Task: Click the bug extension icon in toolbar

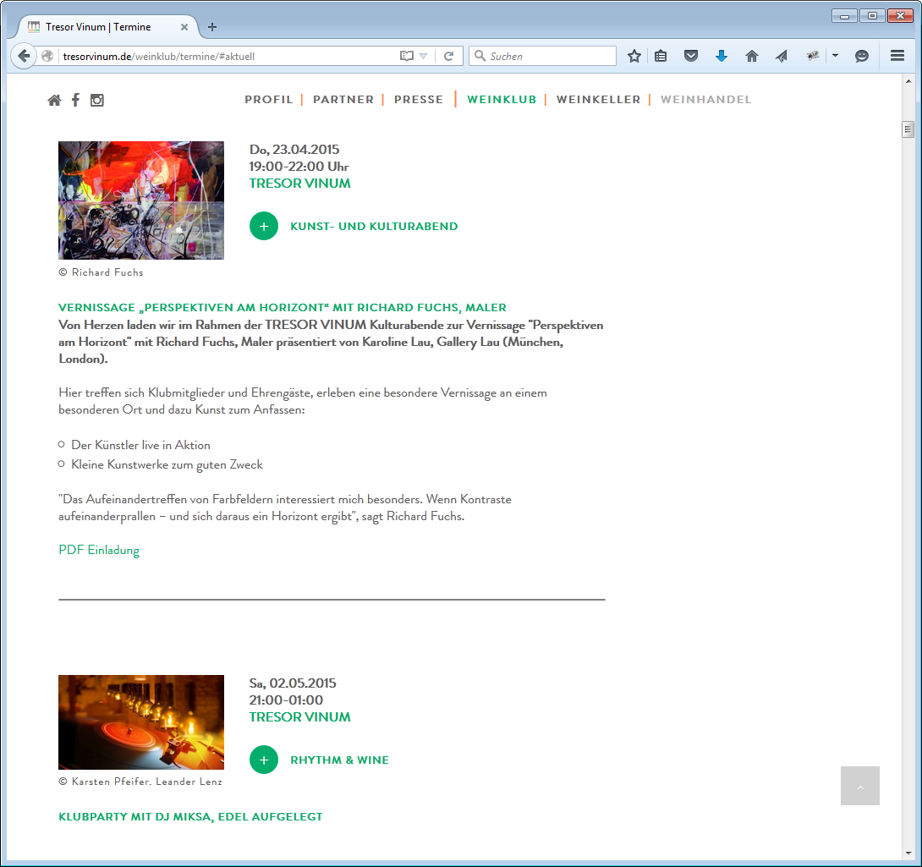Action: (x=813, y=56)
